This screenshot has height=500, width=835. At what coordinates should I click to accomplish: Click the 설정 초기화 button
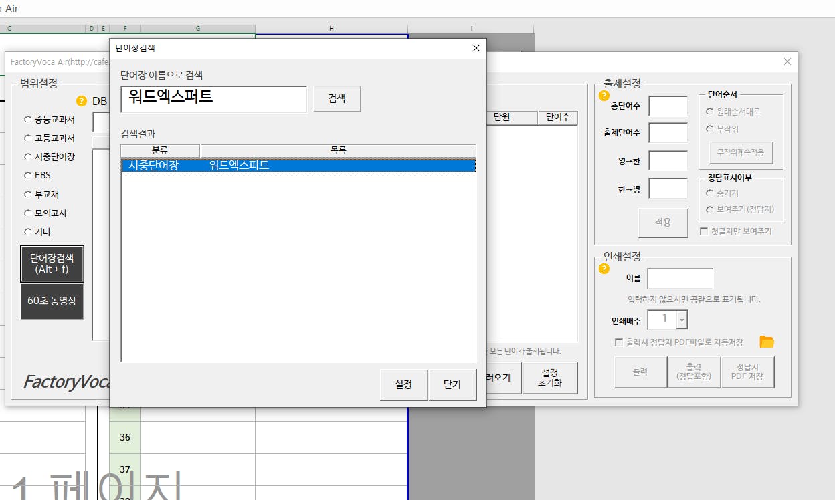550,378
